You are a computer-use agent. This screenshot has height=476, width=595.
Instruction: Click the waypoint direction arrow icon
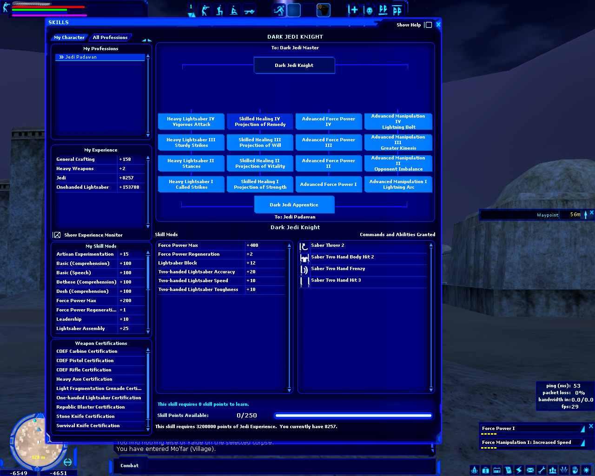(x=586, y=214)
